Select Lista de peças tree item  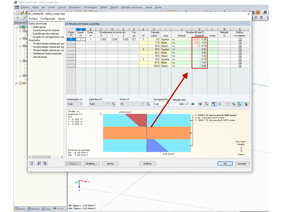tap(40, 57)
